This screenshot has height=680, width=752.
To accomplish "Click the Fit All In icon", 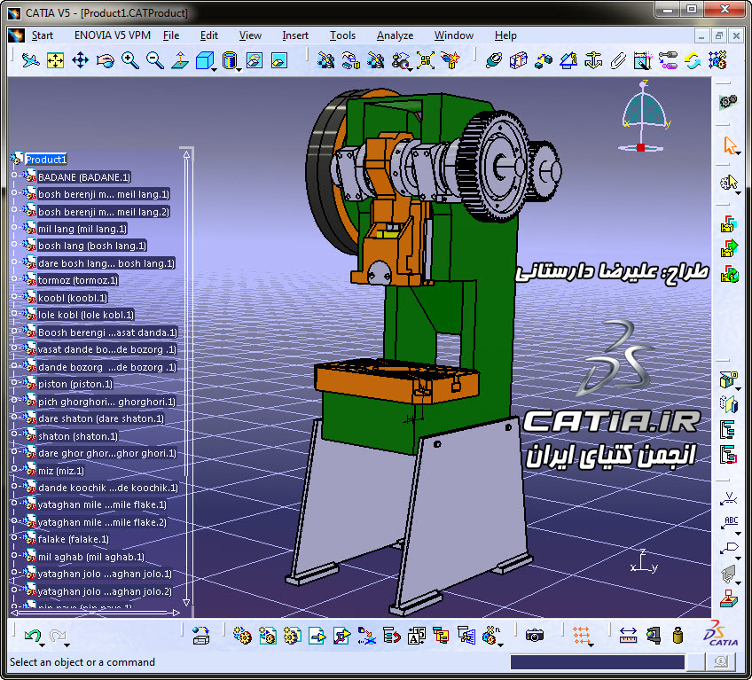I will [55, 60].
